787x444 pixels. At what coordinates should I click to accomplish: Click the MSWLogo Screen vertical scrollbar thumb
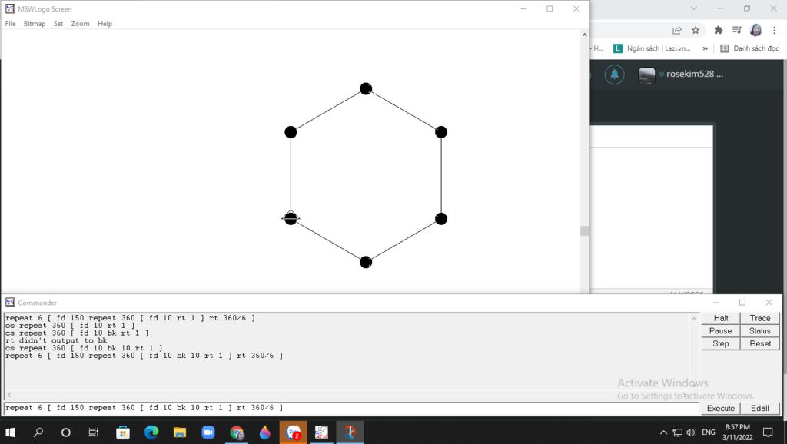point(584,230)
